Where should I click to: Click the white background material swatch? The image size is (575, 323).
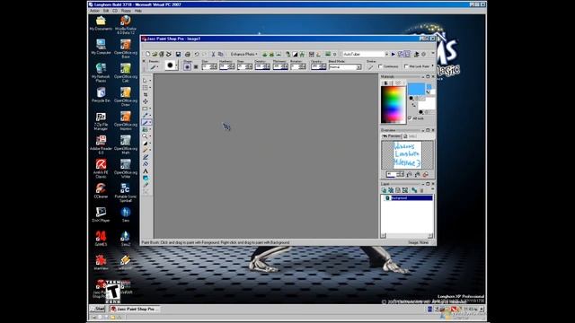point(427,103)
